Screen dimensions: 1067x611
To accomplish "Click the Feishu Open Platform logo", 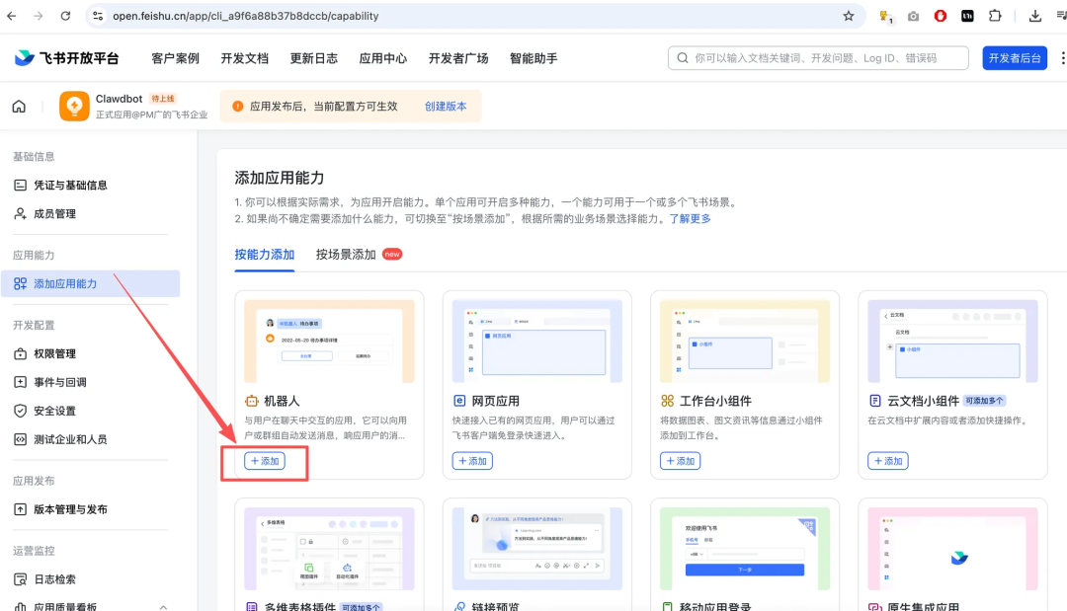I will (66, 58).
